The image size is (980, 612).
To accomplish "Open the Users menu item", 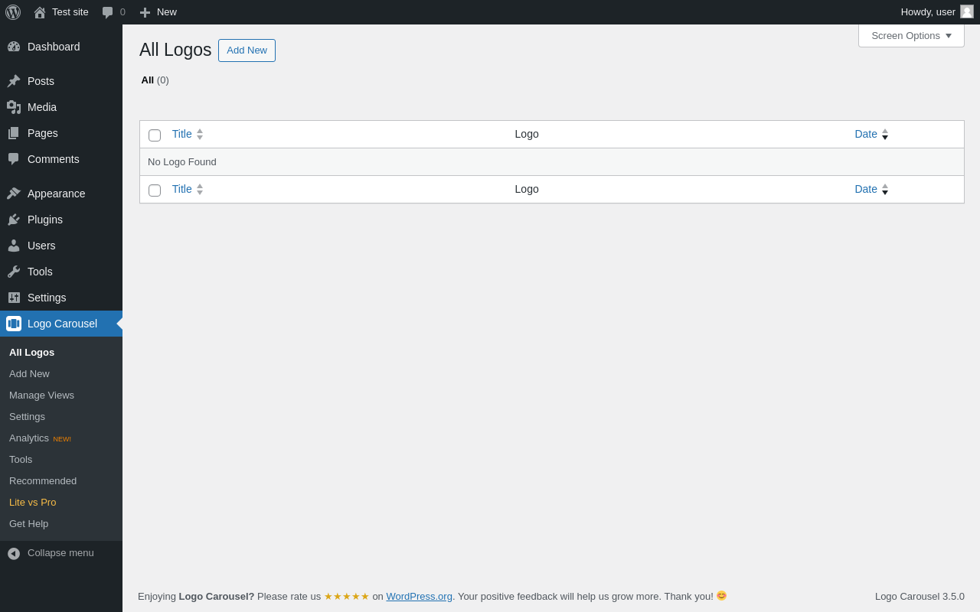I will coord(61,246).
